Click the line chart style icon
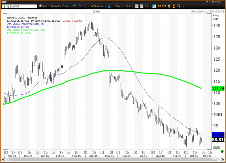 pos(137,6)
